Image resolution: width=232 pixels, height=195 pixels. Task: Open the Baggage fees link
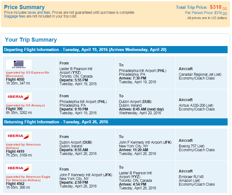click(15, 16)
